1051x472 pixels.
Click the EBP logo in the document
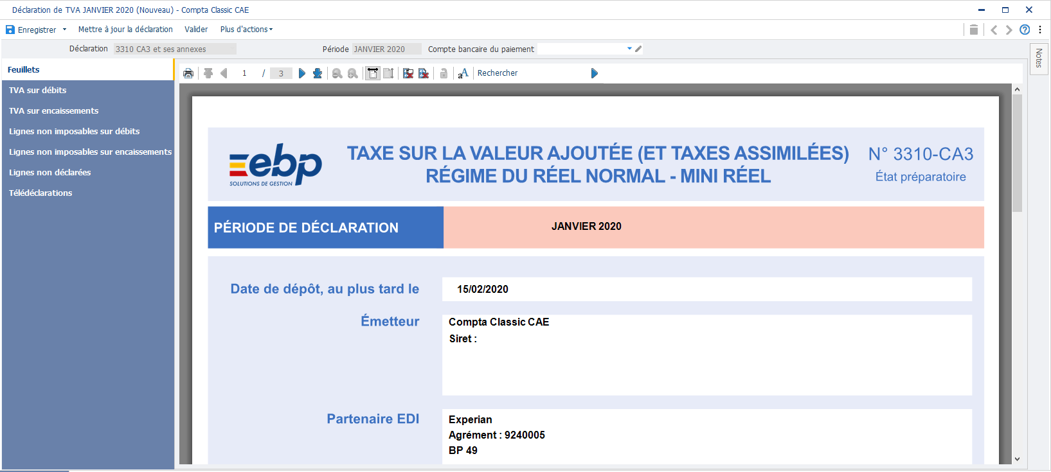[x=275, y=164]
